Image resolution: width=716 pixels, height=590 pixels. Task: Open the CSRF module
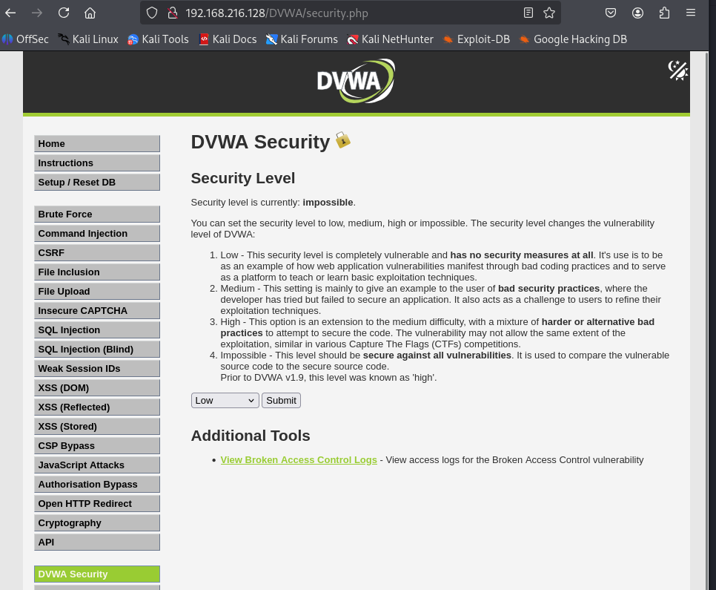tap(97, 252)
